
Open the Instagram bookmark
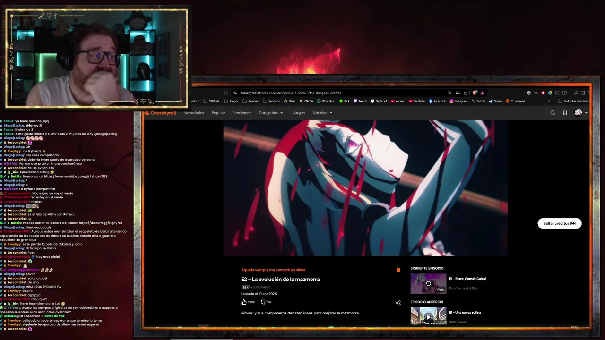(x=458, y=101)
